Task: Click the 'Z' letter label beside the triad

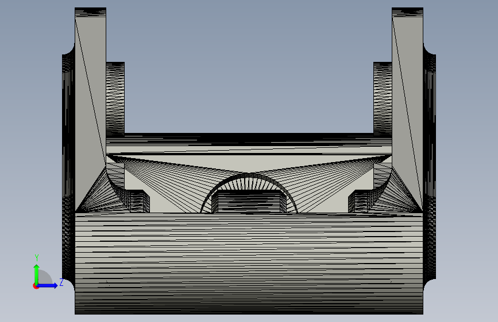Action: (x=61, y=282)
